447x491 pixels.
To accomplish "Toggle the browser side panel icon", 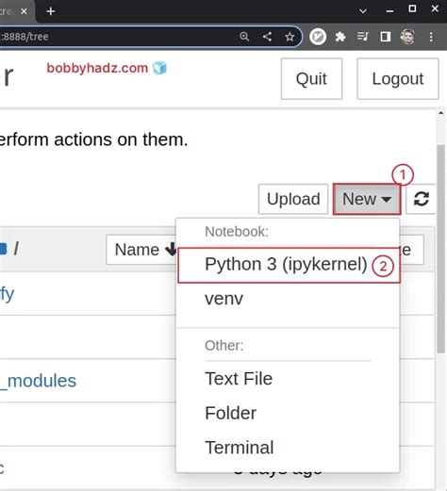I will click(x=386, y=37).
